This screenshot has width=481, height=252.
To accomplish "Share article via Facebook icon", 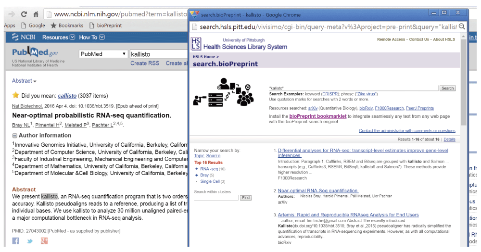I will (15, 241).
